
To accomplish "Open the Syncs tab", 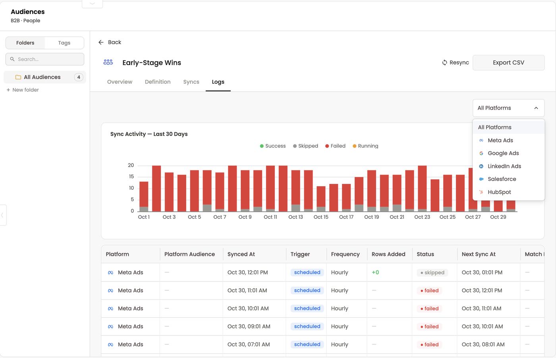I will click(x=191, y=82).
